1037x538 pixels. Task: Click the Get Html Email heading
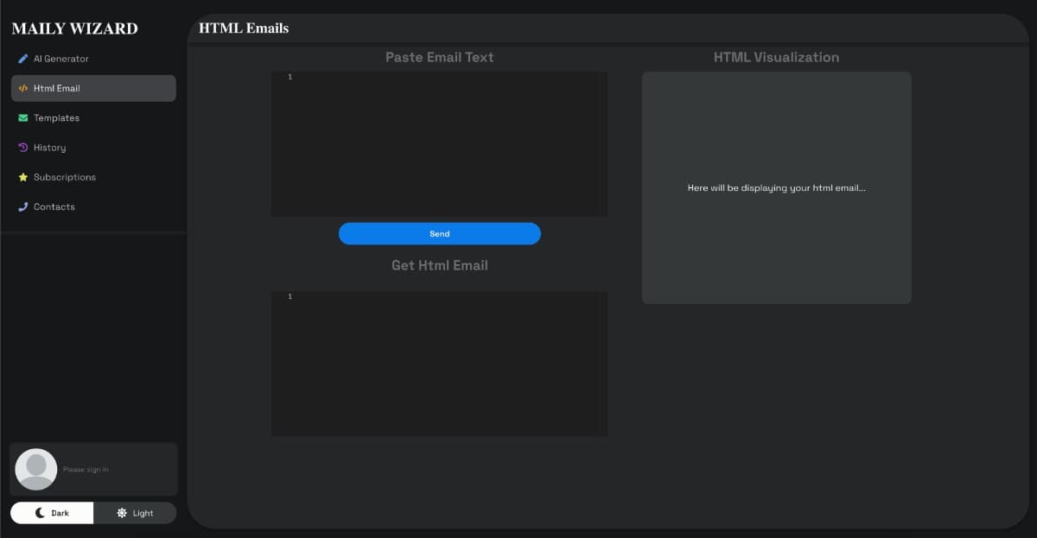tap(440, 265)
